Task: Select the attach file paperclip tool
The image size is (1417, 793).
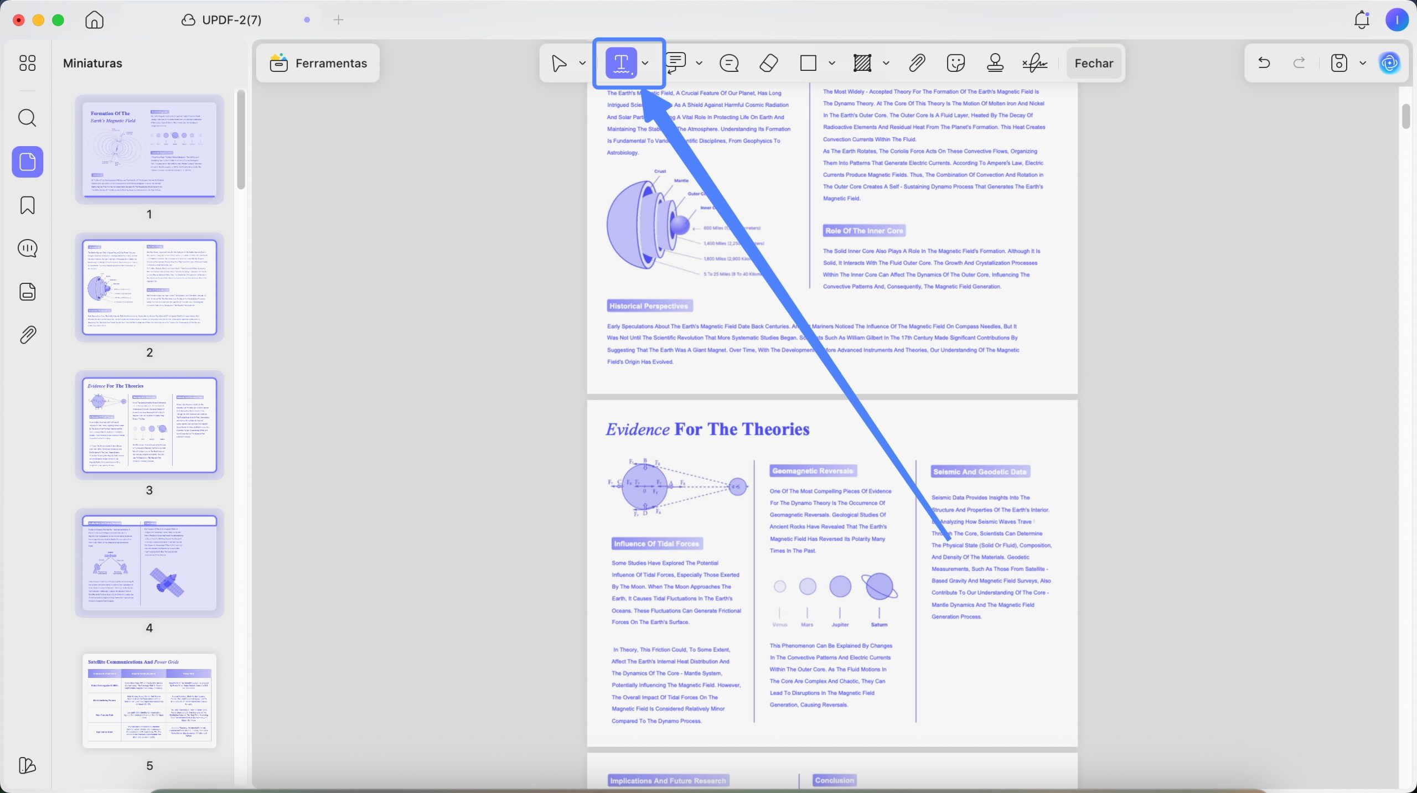Action: (x=917, y=63)
